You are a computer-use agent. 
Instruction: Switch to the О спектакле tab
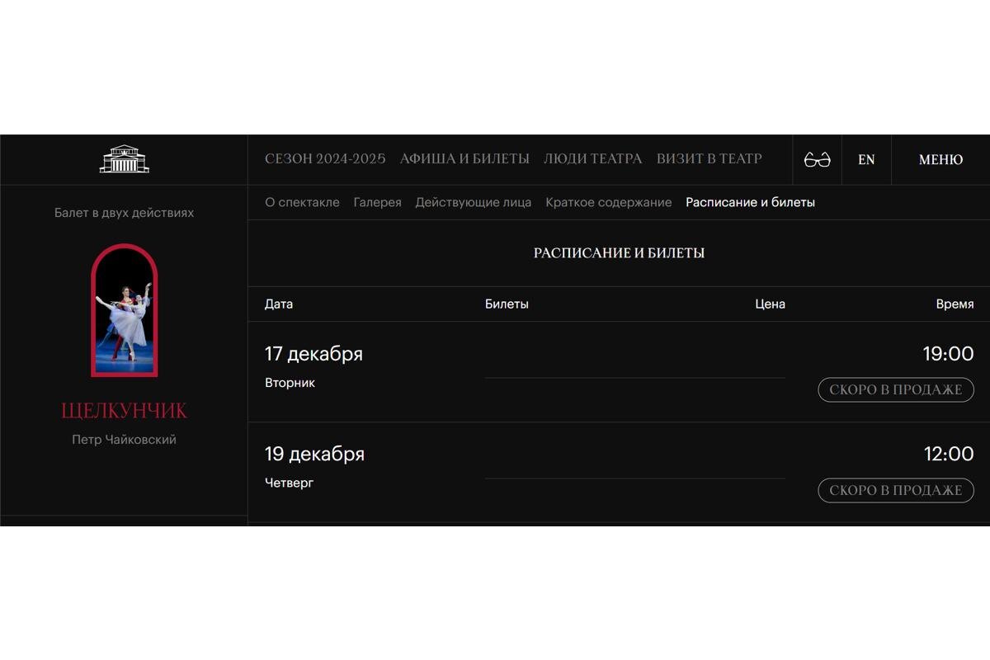302,202
